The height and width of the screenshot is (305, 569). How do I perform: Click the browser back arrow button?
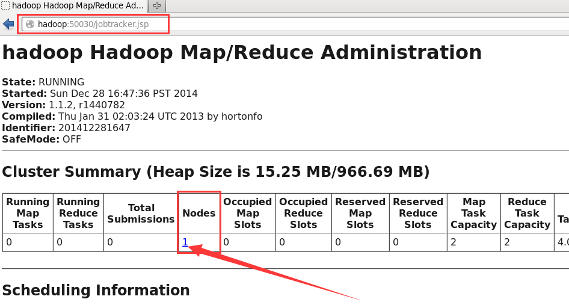8,24
